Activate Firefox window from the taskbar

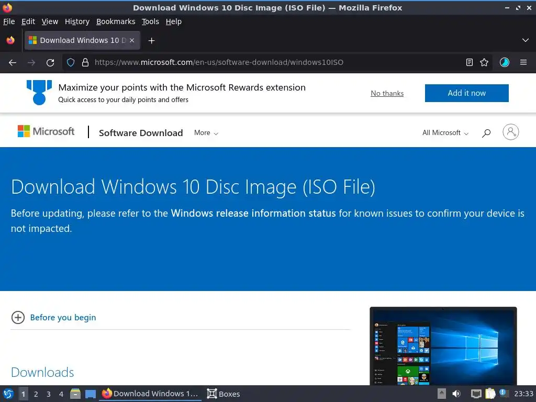click(x=150, y=394)
